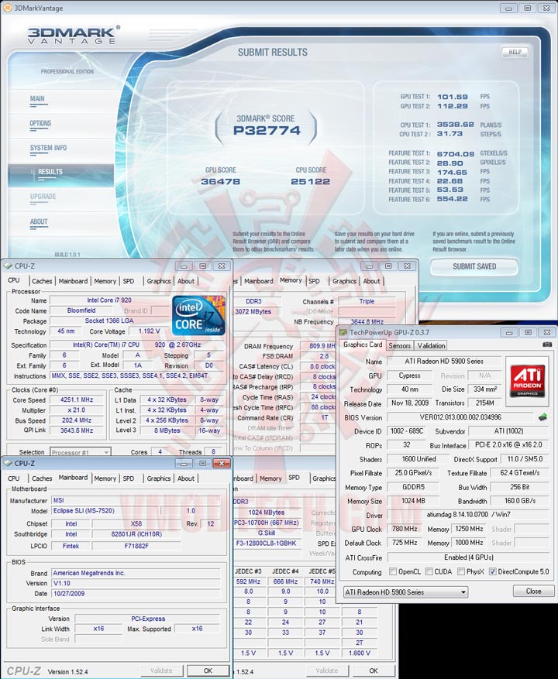
Task: Click the Bandwidth 160.0 GB/s field
Action: point(520,501)
